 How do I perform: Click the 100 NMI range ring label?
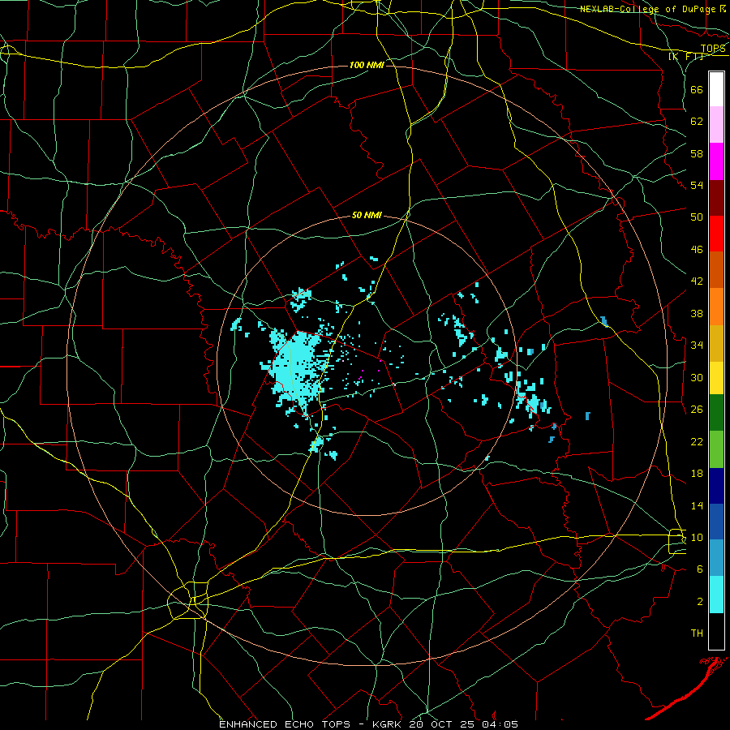click(x=367, y=65)
